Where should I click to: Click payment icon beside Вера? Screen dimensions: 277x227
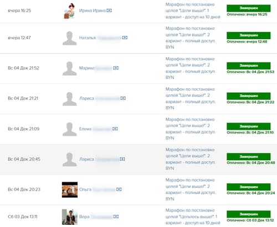point(116,217)
